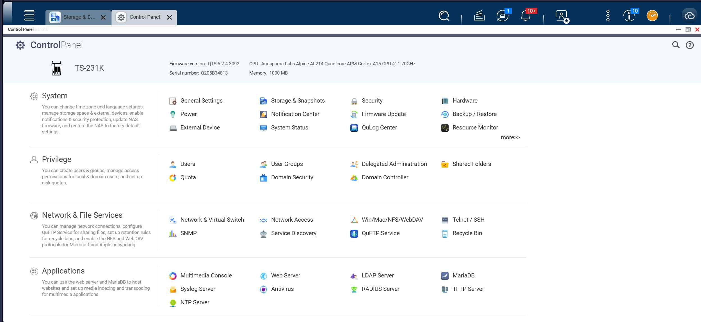Open QuFTP Service icon
The height and width of the screenshot is (322, 701).
click(x=354, y=233)
